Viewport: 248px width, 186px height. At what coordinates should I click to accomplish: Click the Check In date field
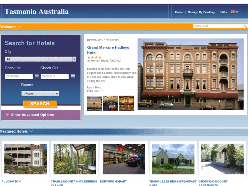click(x=19, y=76)
